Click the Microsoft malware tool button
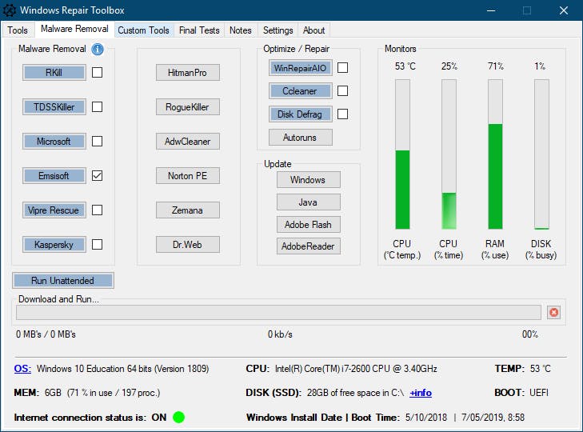This screenshot has height=432, width=583. click(54, 141)
